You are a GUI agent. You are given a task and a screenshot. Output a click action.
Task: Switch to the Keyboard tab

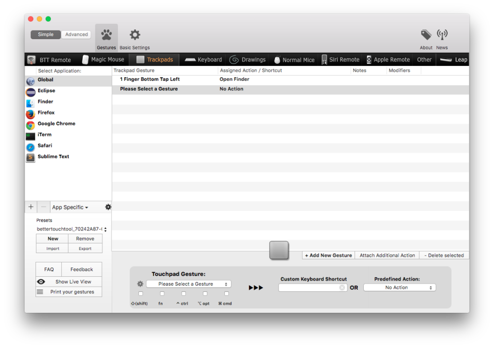tap(203, 59)
